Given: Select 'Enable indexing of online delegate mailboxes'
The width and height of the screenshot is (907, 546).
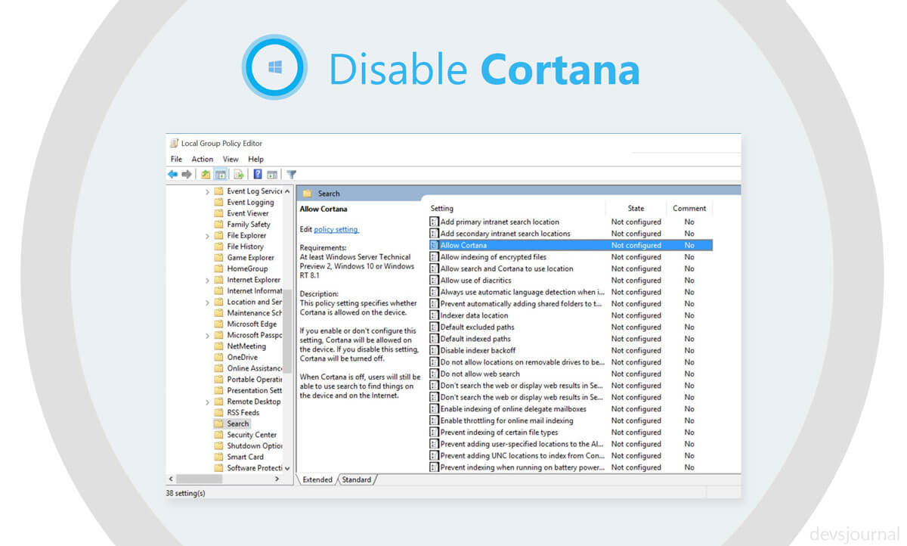Looking at the screenshot, I should coord(513,409).
